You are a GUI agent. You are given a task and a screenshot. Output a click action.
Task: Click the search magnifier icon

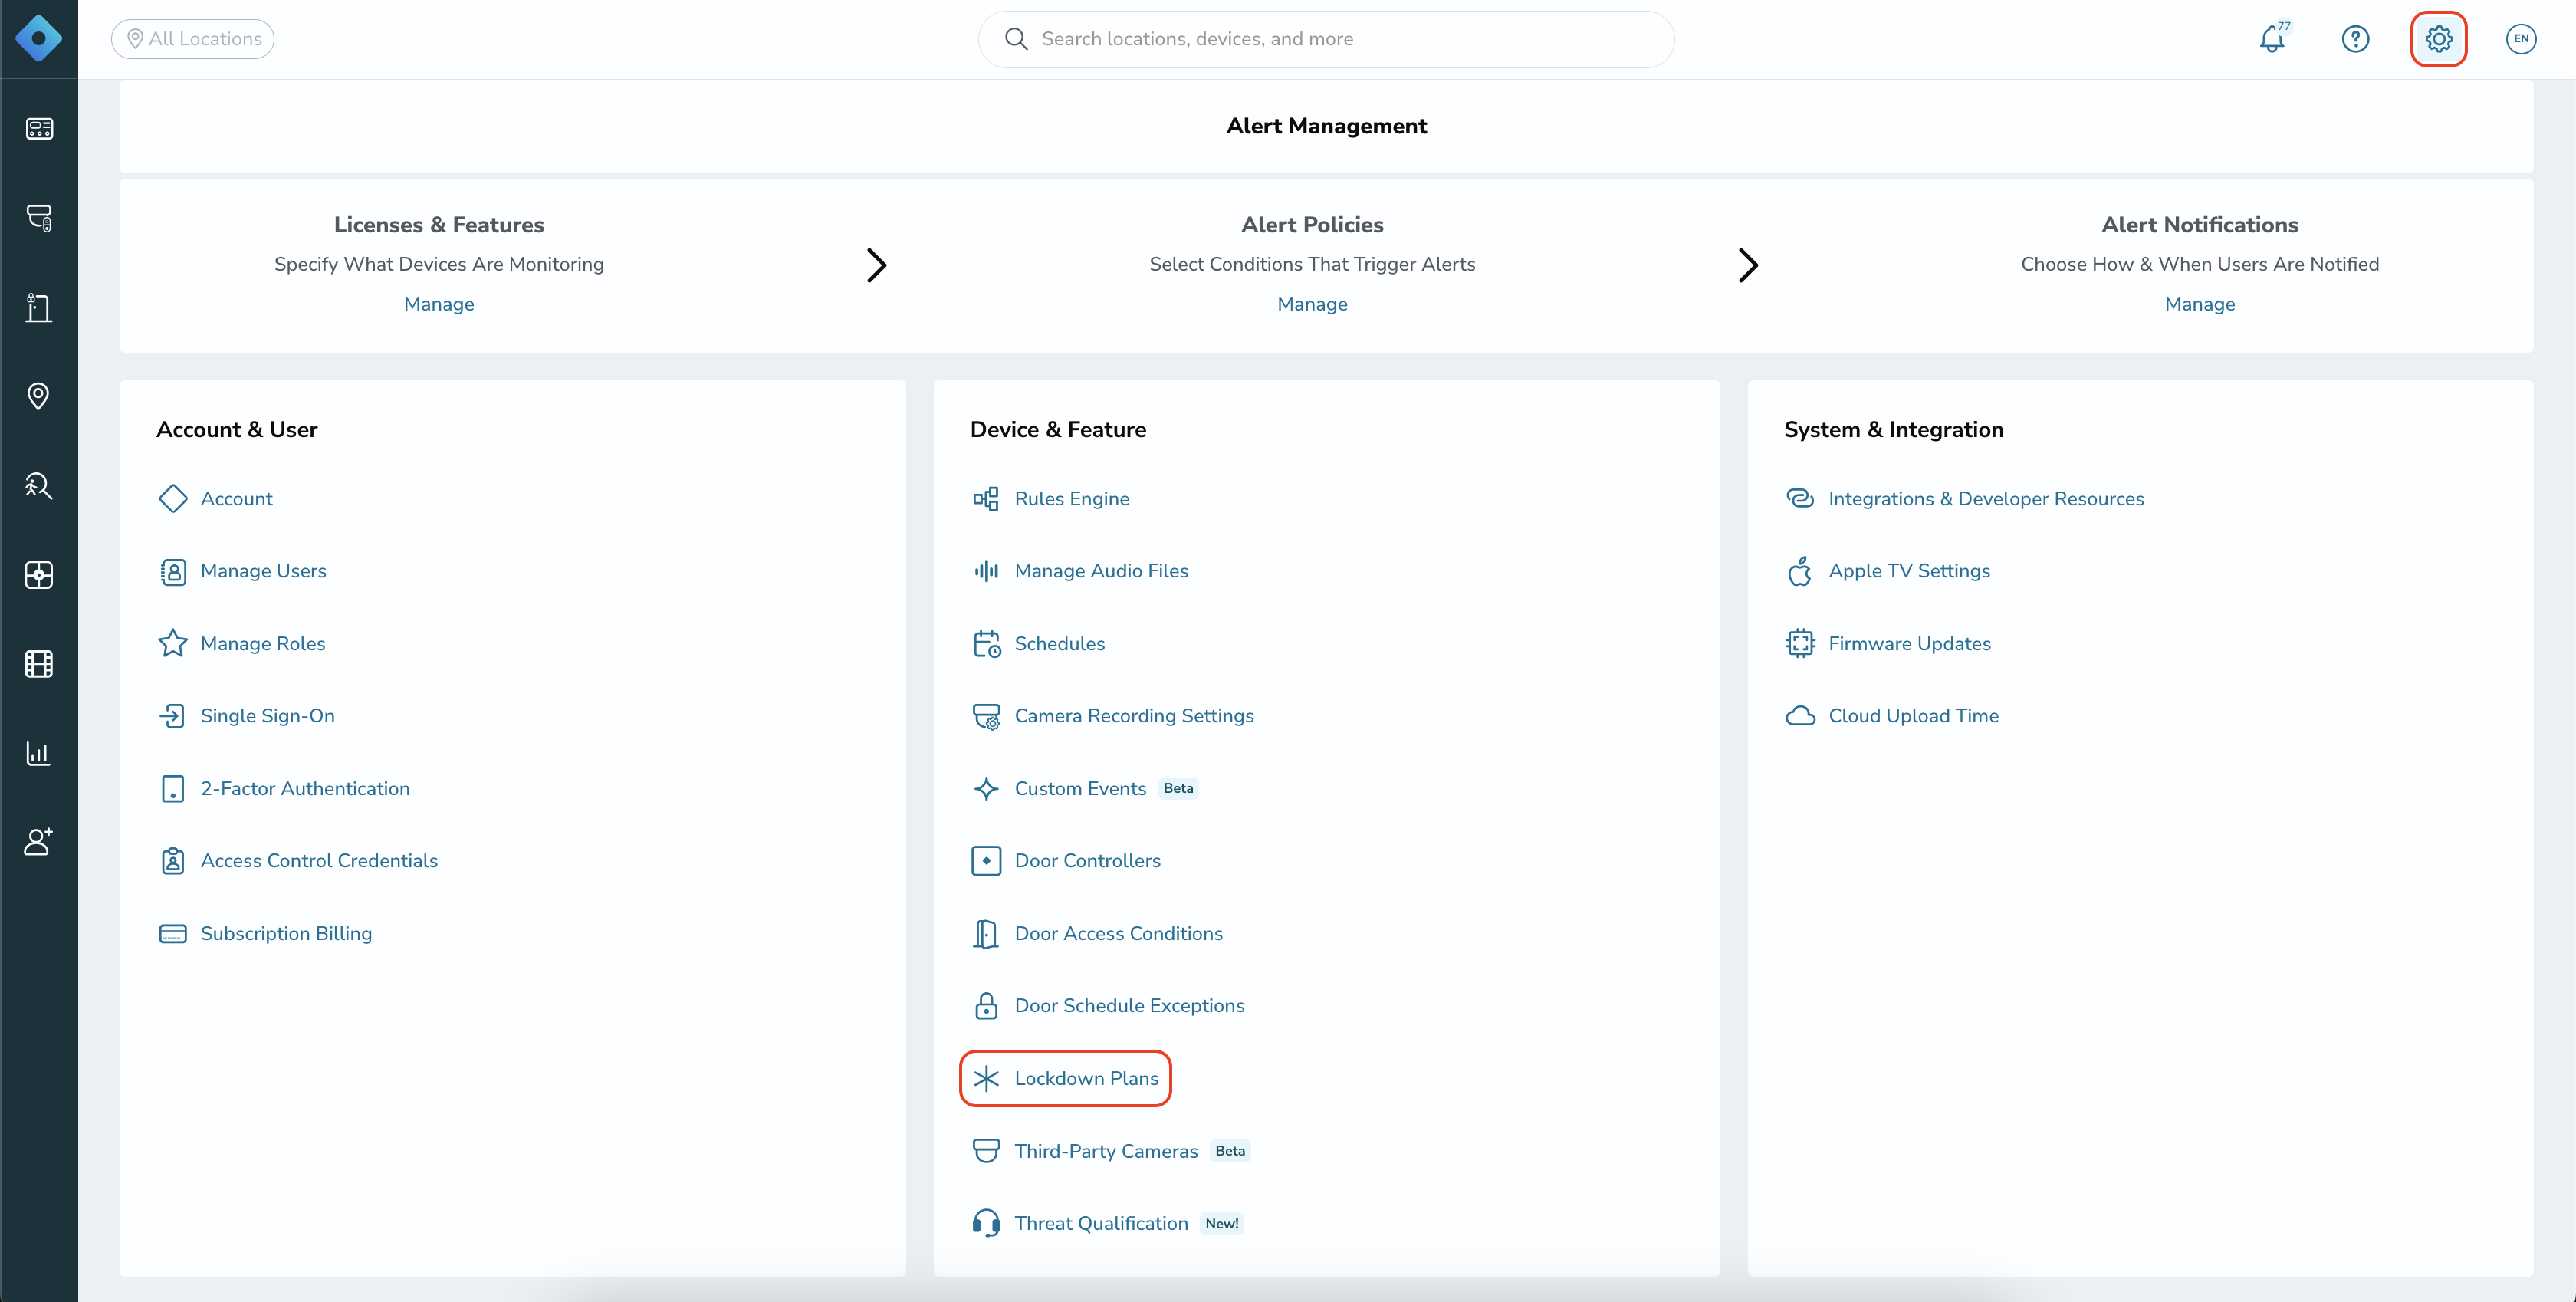pos(1015,39)
